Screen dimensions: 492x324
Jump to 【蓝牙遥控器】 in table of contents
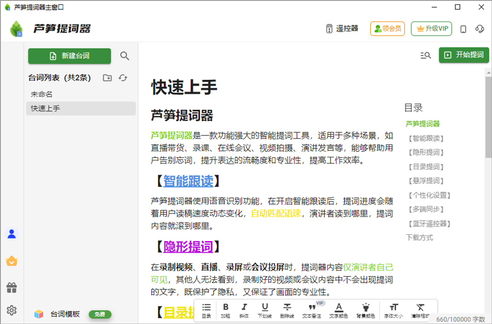click(x=429, y=224)
